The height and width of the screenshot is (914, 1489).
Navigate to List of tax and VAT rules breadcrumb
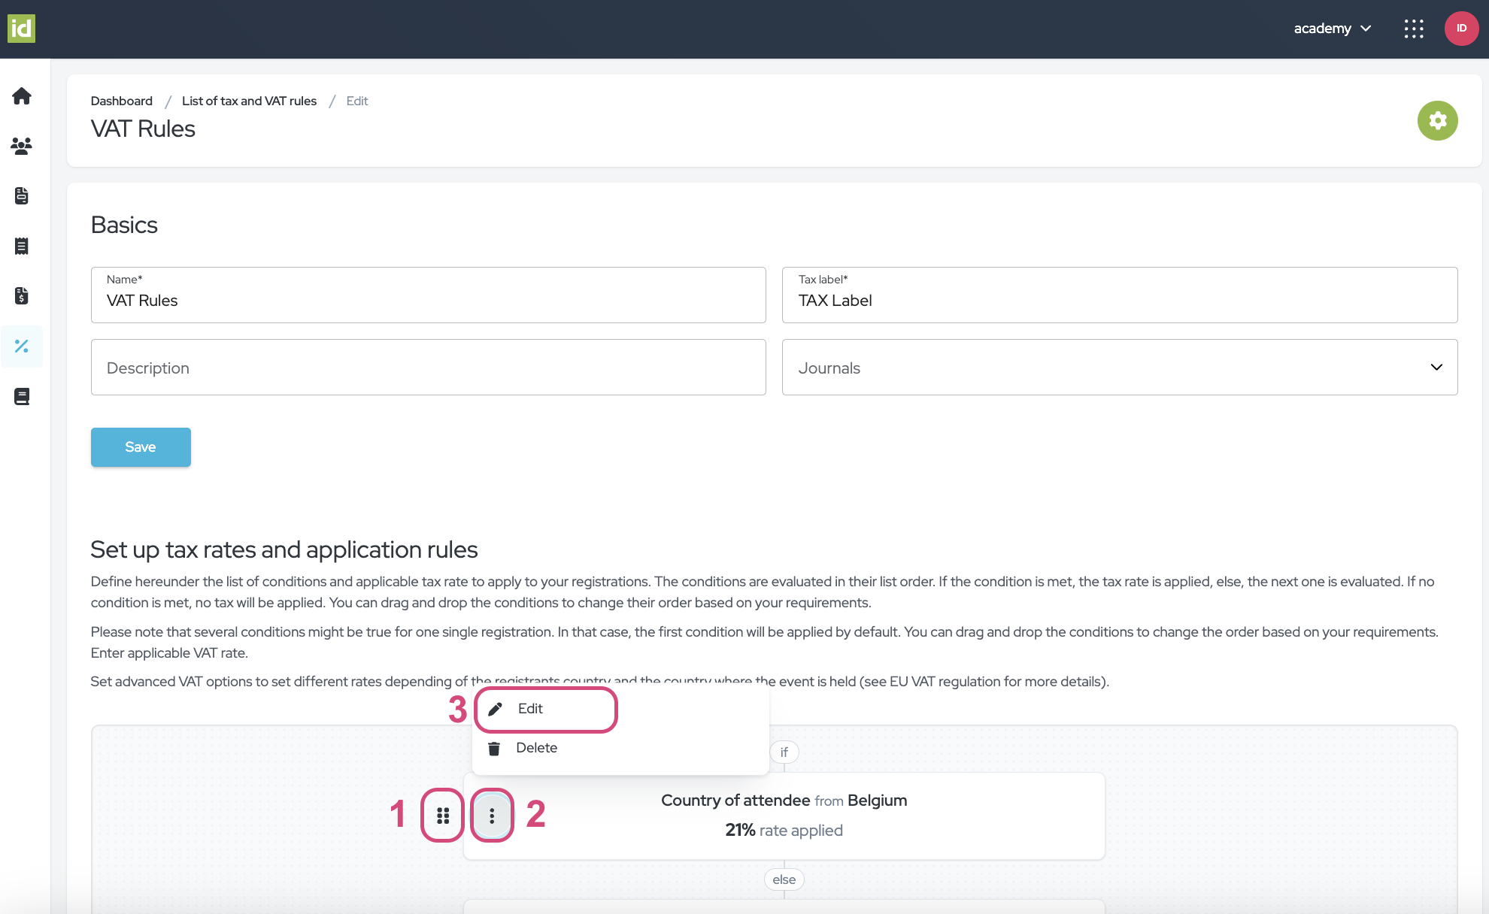point(249,100)
